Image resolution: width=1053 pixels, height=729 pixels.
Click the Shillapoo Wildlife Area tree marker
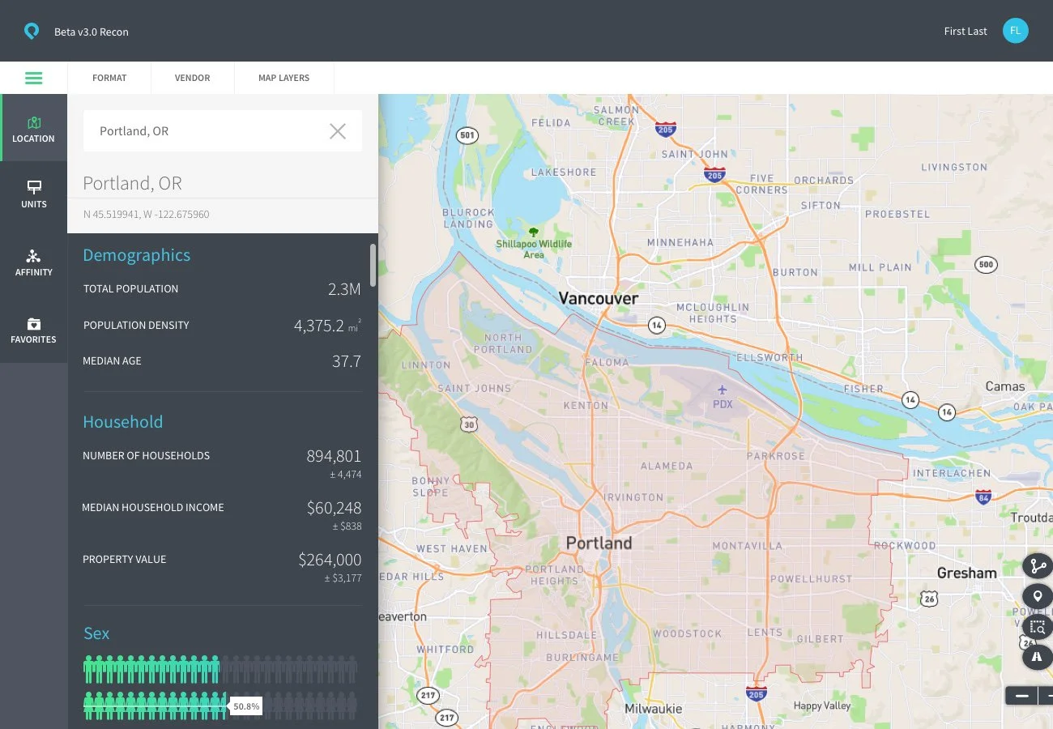(534, 233)
